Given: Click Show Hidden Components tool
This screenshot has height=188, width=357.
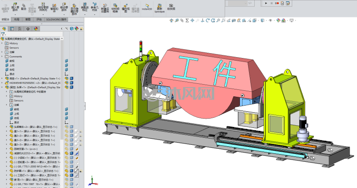Looking at the screenshot, I should (x=74, y=9).
